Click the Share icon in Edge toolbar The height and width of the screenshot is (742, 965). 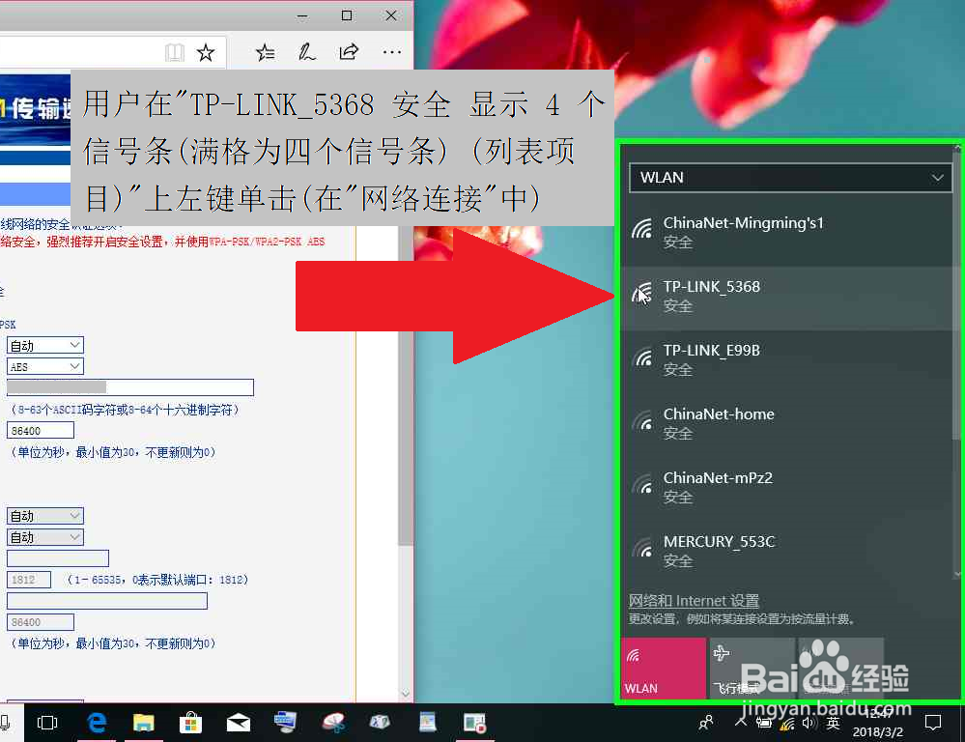point(349,53)
